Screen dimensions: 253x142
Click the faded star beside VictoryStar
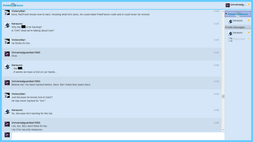[x=249, y=39]
